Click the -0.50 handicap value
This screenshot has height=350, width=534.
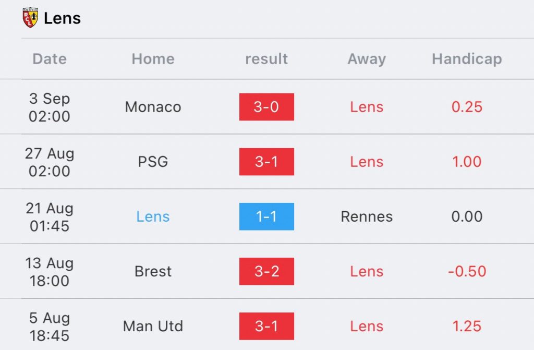467,271
